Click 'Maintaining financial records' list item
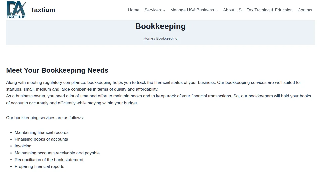This screenshot has width=321, height=180. click(x=42, y=132)
